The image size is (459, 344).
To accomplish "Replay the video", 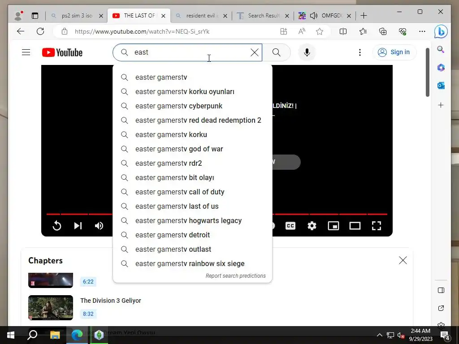I will tap(57, 226).
